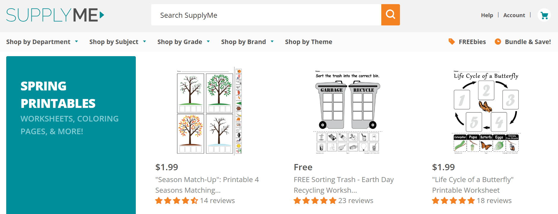Open the butterfly worksheet star rating
The width and height of the screenshot is (558, 214).
tap(454, 200)
